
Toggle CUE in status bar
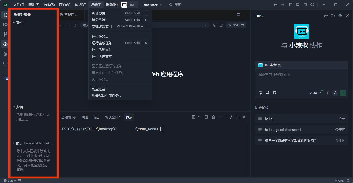(x=339, y=181)
